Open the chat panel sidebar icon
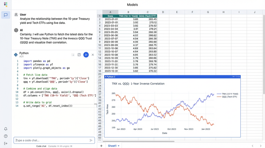265x148 pixels. click(6, 15)
